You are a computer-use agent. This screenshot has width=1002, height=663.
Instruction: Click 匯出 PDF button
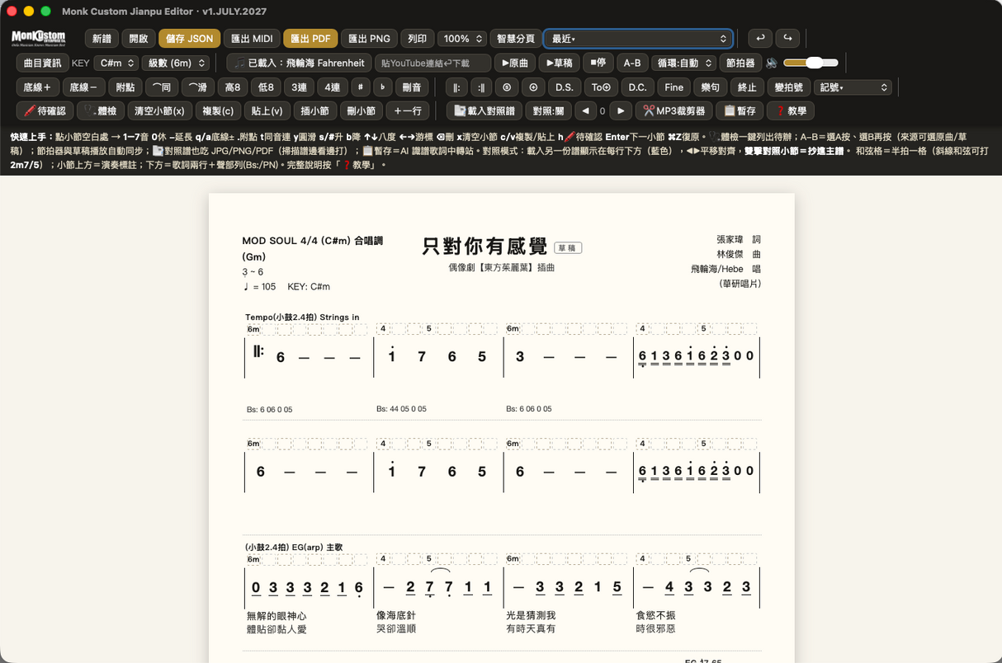(310, 39)
